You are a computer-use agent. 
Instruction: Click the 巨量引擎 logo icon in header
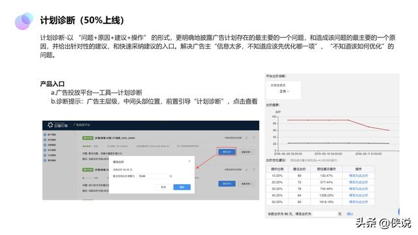[50, 125]
